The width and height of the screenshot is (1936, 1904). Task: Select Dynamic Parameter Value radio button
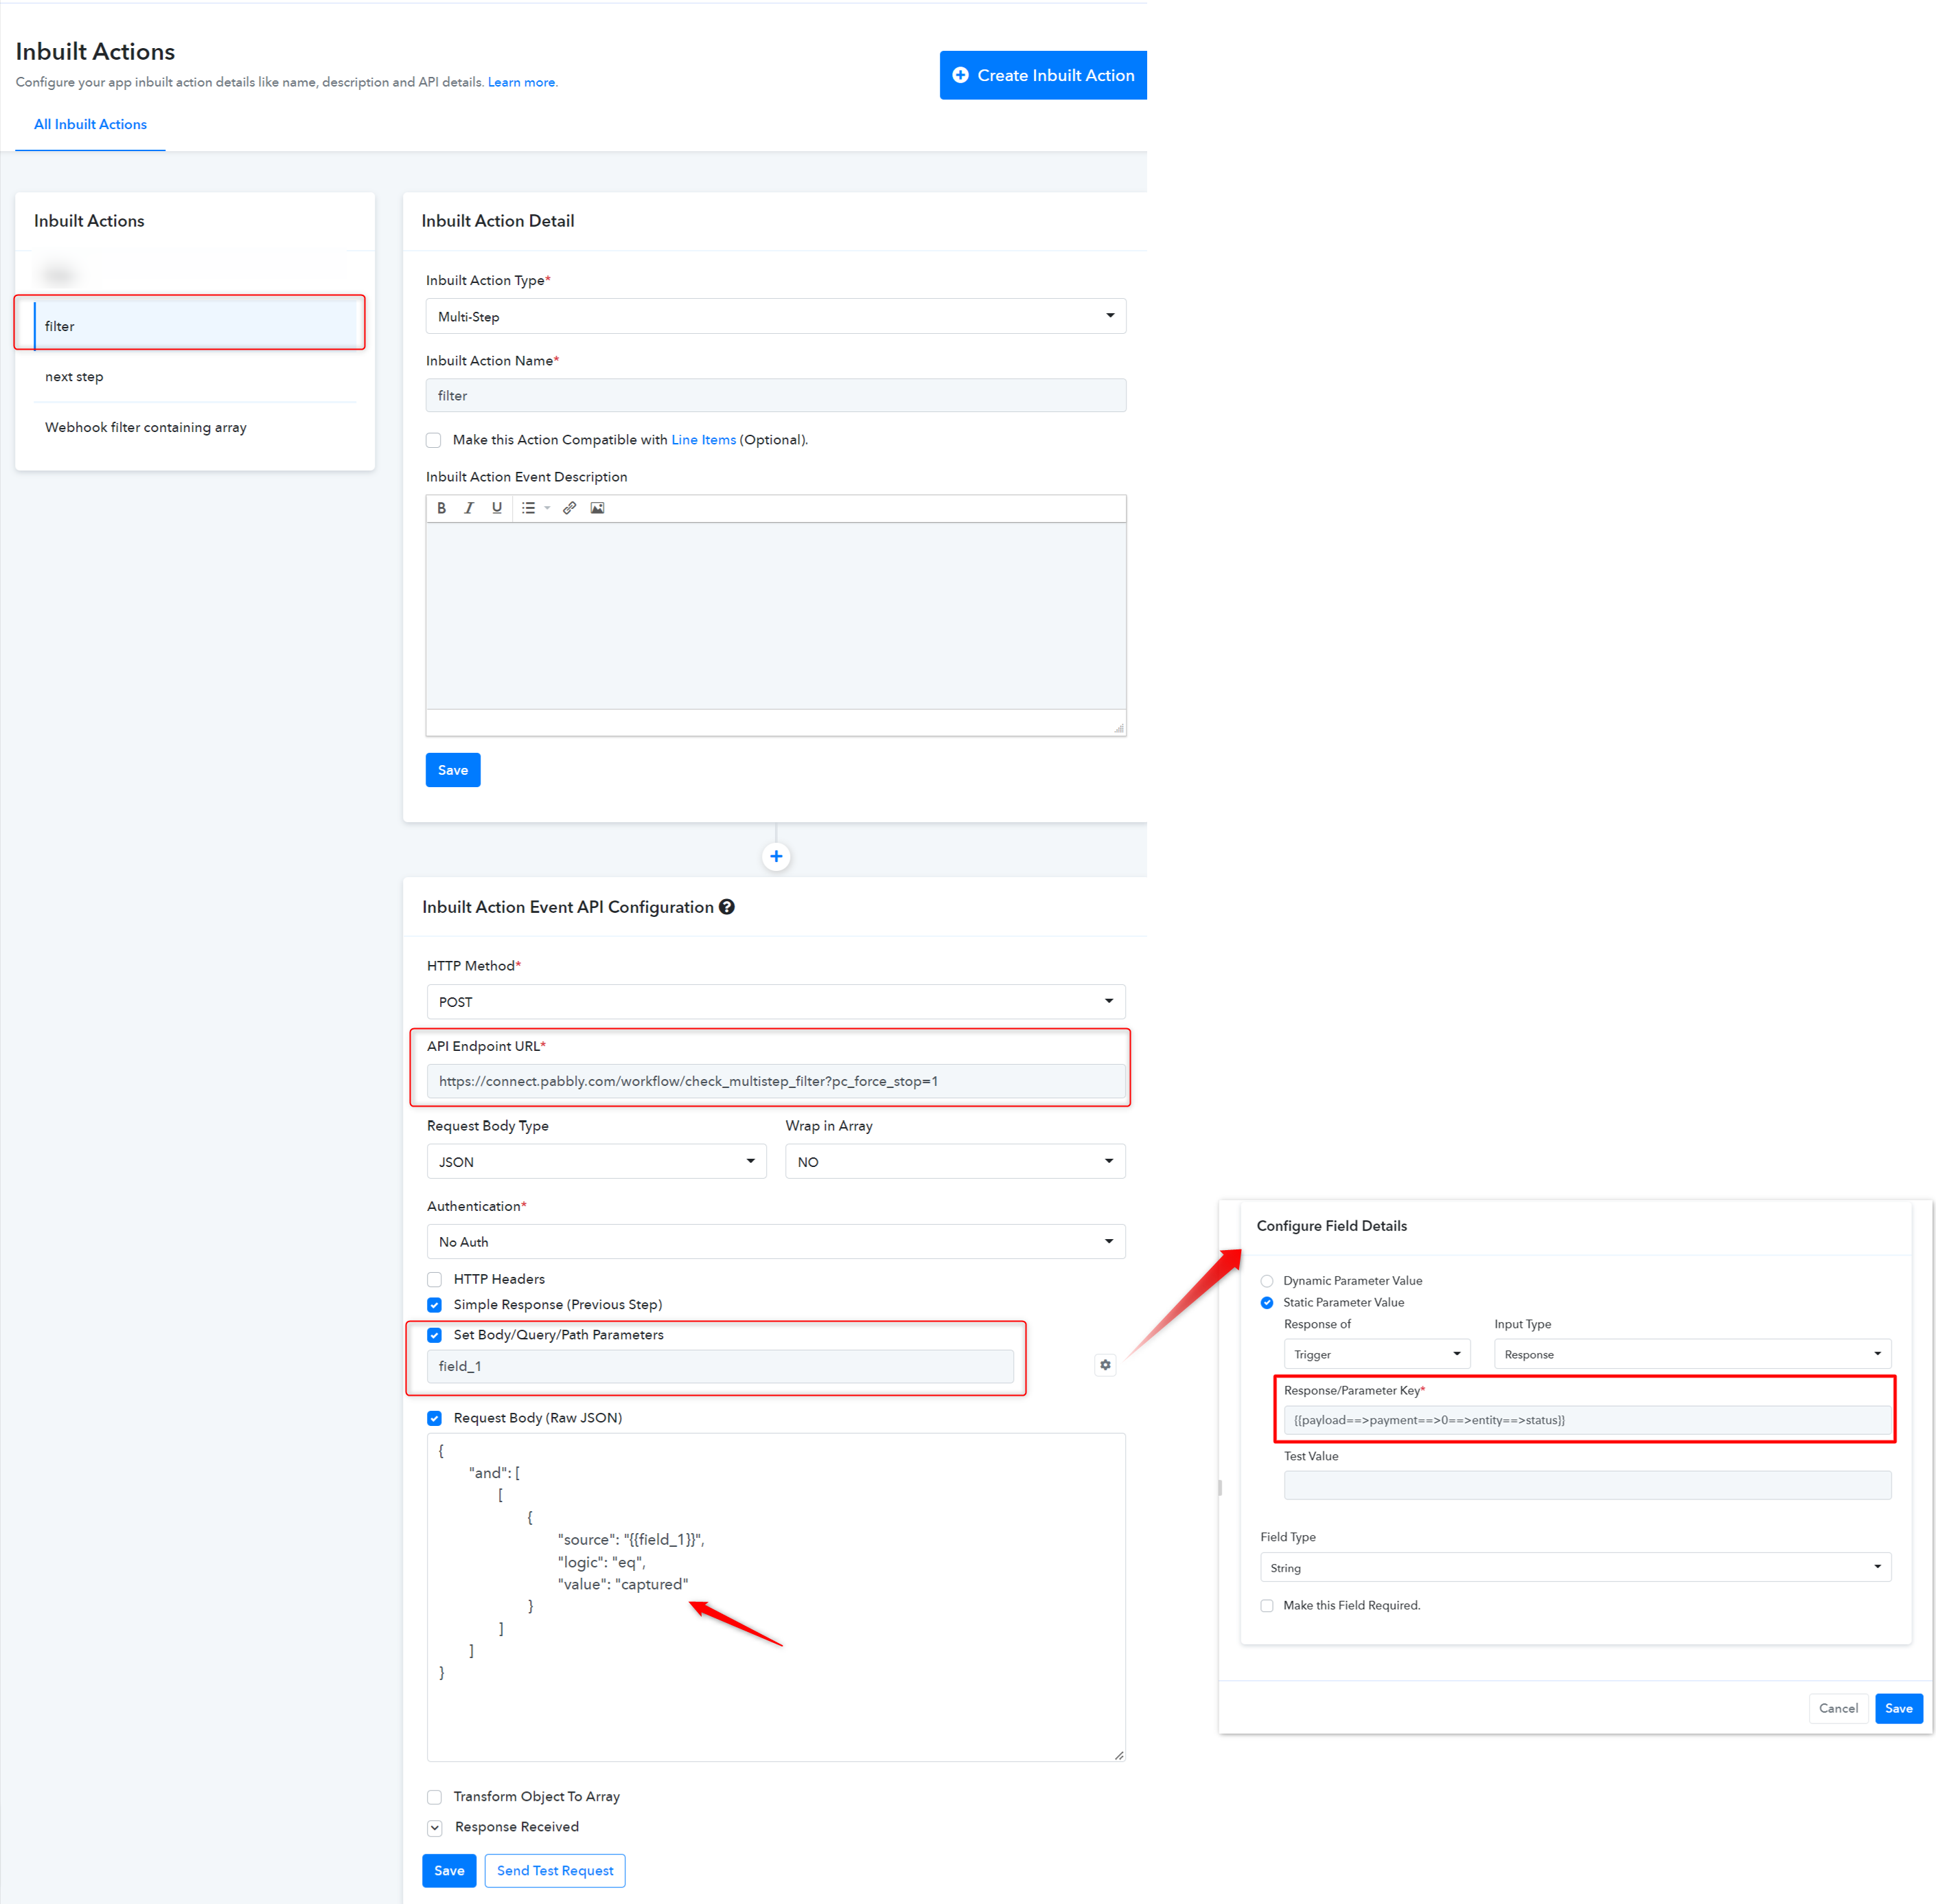pyautogui.click(x=1267, y=1281)
